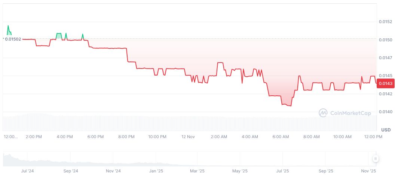Select Jan '25 on the navigator timeline
The height and width of the screenshot is (175, 401).
tap(156, 171)
